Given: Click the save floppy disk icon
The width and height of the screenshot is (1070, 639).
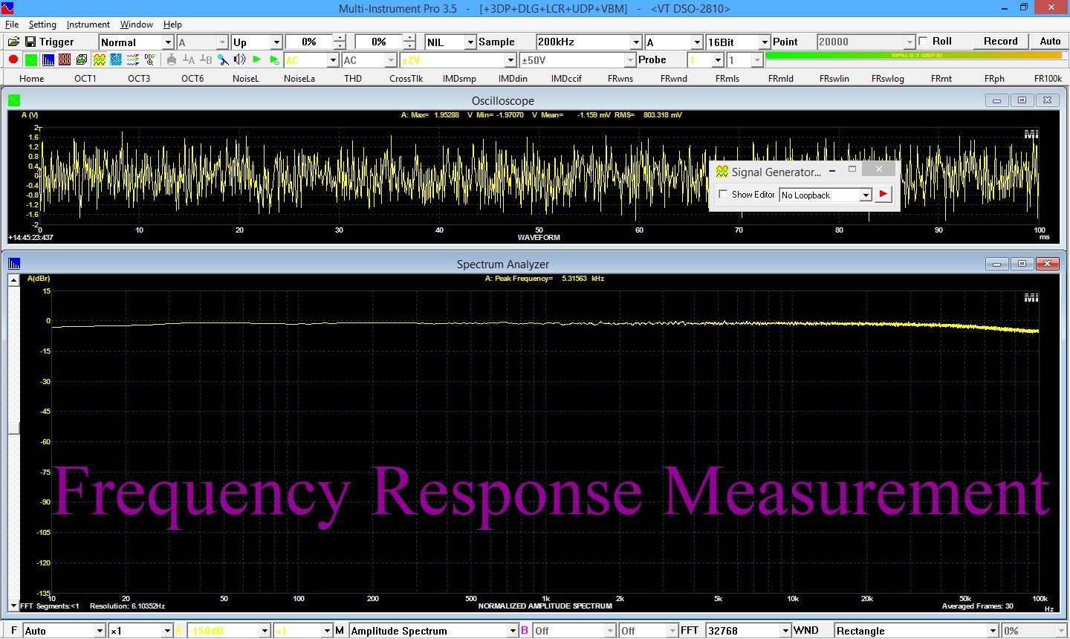Looking at the screenshot, I should click(x=30, y=42).
